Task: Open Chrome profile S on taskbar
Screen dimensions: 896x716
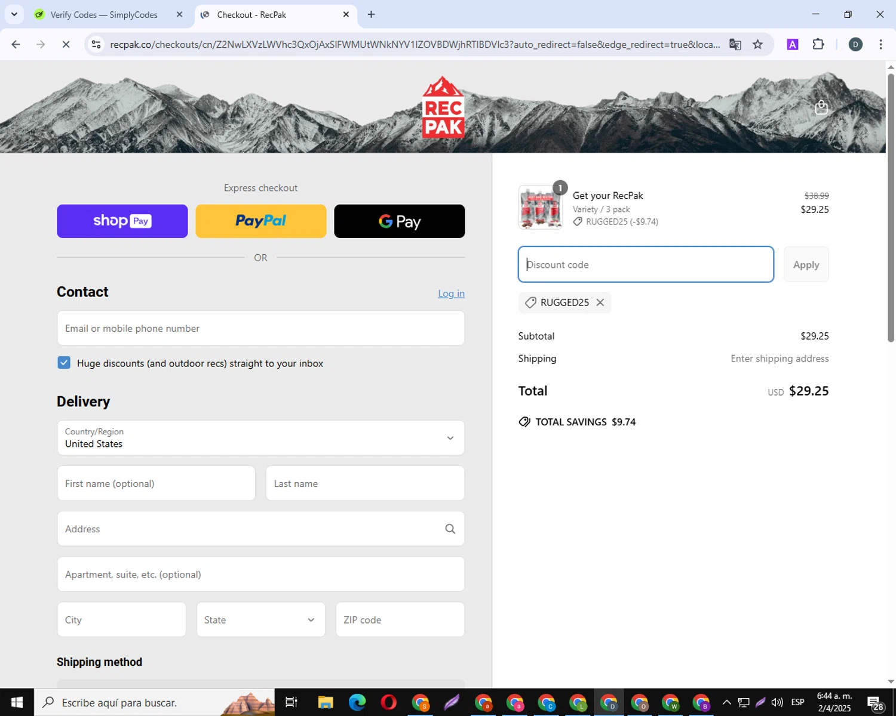Action: coord(420,702)
